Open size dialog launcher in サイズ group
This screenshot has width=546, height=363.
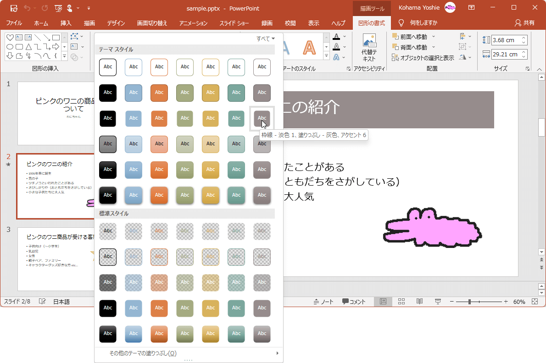coord(528,69)
